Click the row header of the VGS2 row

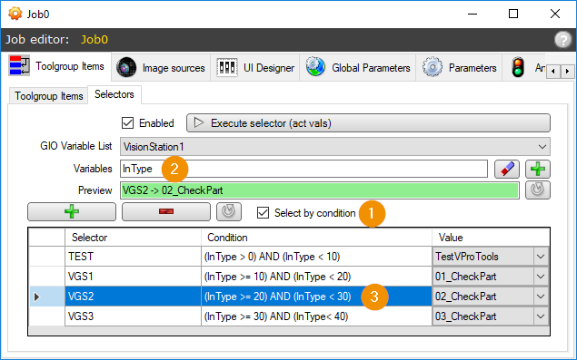click(46, 297)
